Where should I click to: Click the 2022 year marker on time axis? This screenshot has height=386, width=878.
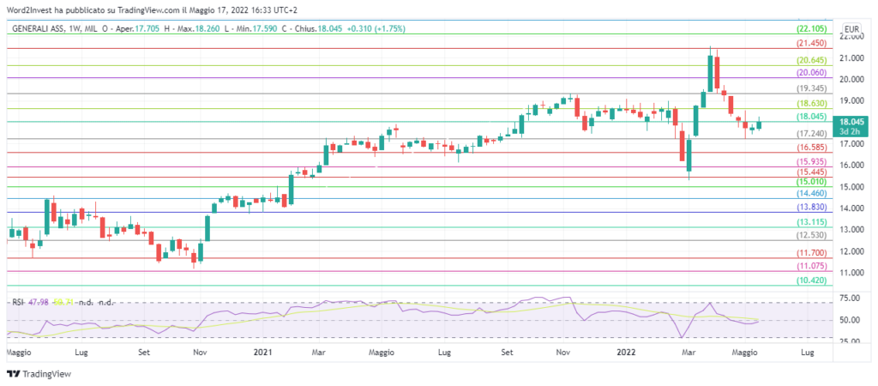(627, 352)
